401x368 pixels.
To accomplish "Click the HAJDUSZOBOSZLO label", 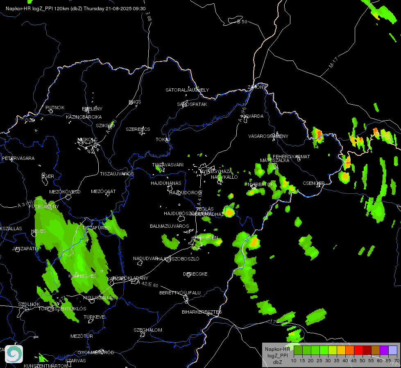I will pos(178,259).
